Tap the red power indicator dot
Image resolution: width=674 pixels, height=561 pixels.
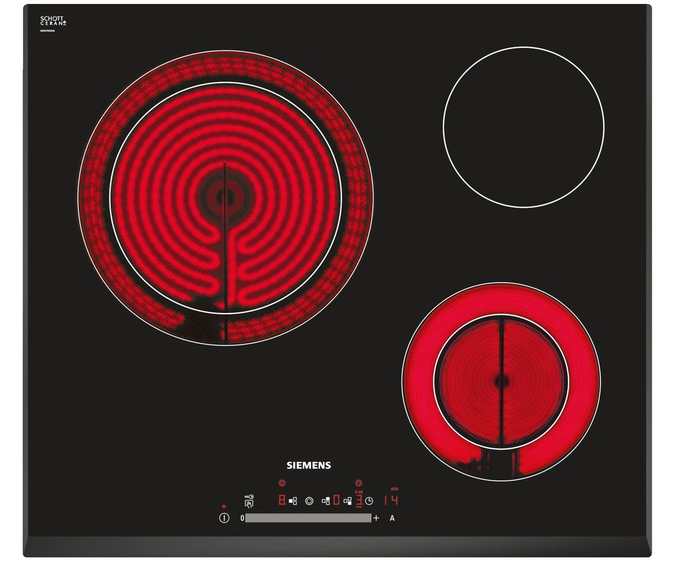click(x=224, y=507)
